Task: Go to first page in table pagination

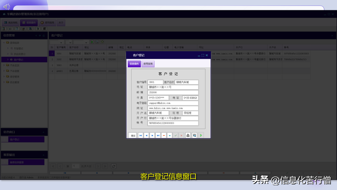Action: pos(53,166)
